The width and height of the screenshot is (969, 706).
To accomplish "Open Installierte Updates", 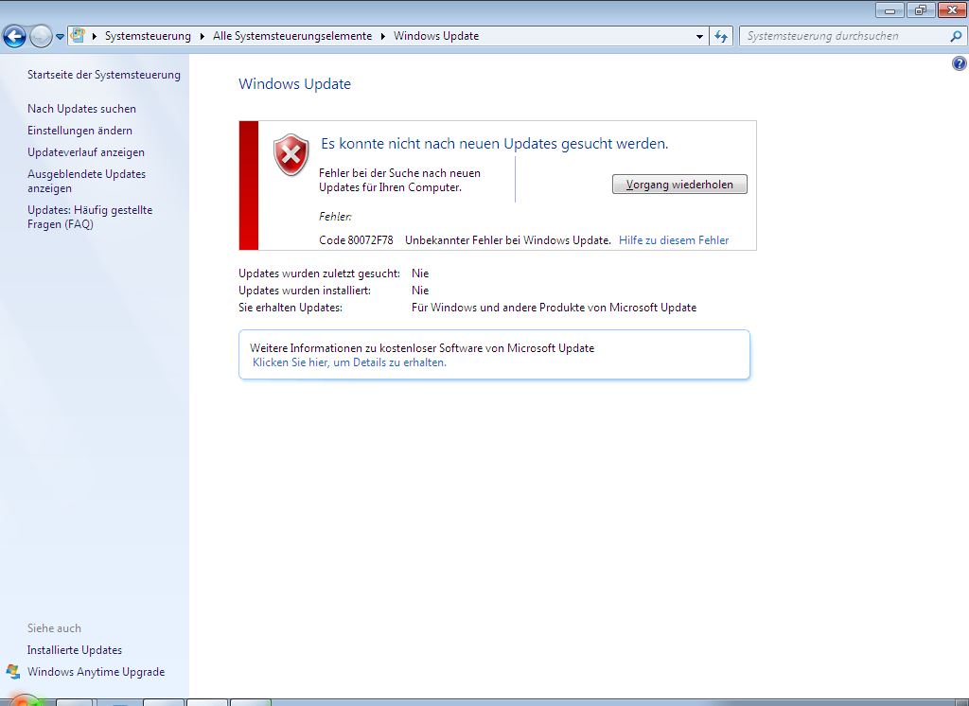I will pyautogui.click(x=74, y=650).
